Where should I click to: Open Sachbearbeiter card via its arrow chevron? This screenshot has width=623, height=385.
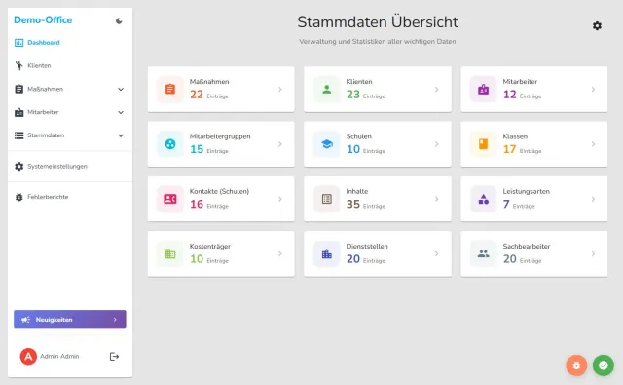pos(593,253)
